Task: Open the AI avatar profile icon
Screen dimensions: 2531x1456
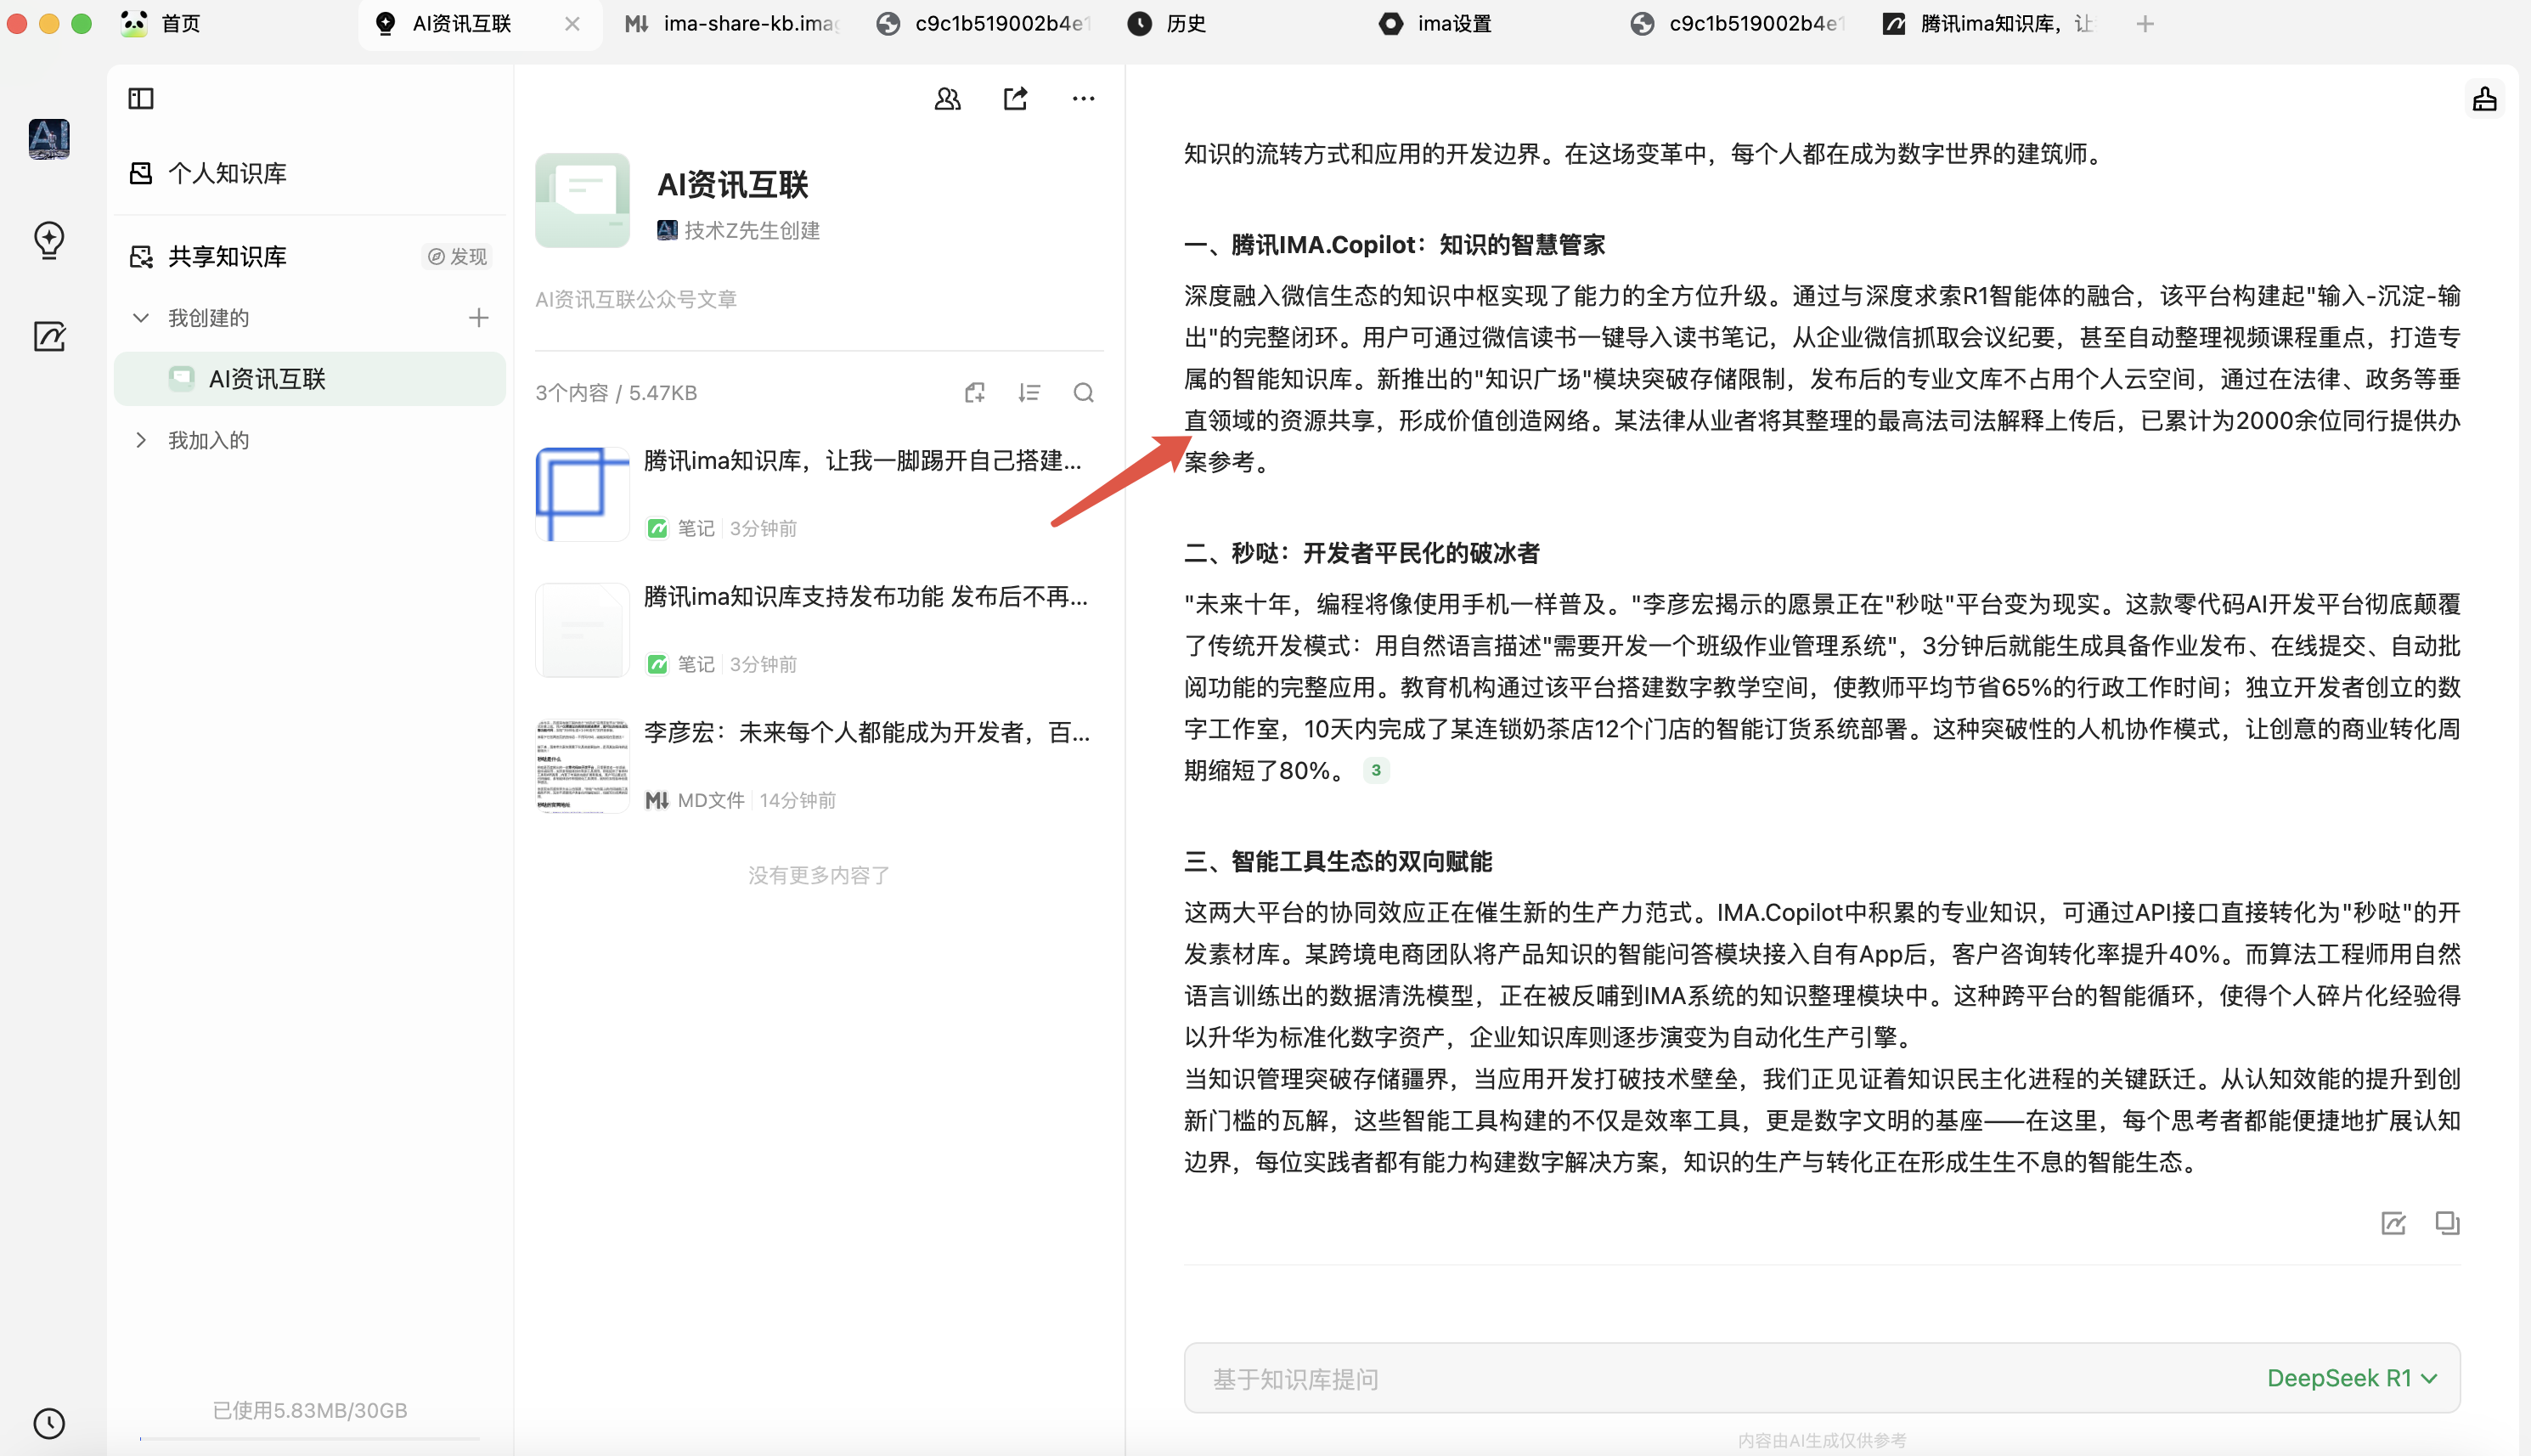Action: tap(49, 139)
